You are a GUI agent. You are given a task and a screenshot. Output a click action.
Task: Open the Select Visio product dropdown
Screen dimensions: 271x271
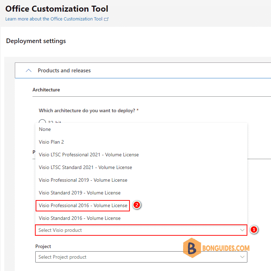141,230
